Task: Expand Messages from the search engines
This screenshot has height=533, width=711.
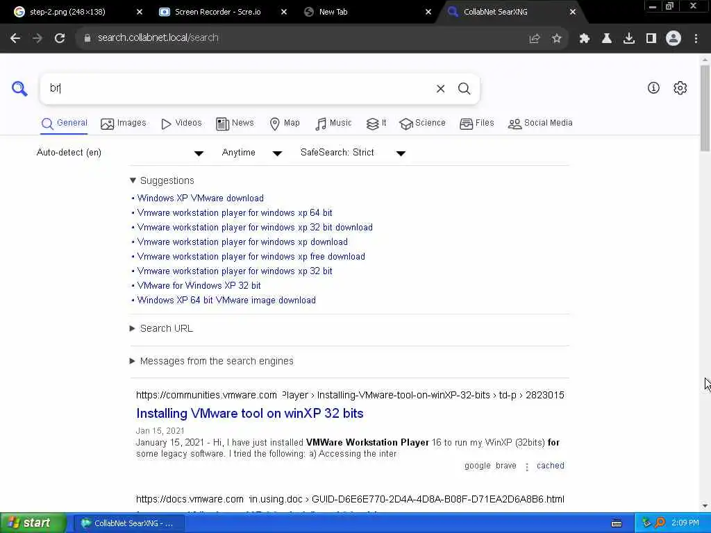Action: [212, 361]
